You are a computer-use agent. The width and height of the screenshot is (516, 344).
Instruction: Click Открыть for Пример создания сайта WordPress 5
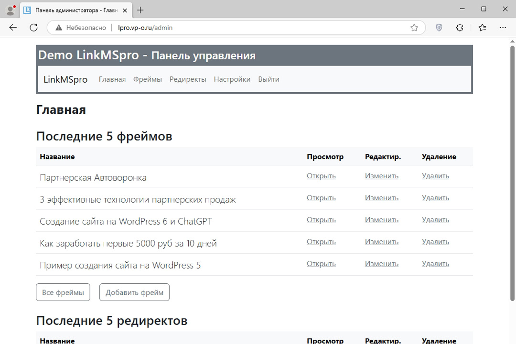pos(321,264)
